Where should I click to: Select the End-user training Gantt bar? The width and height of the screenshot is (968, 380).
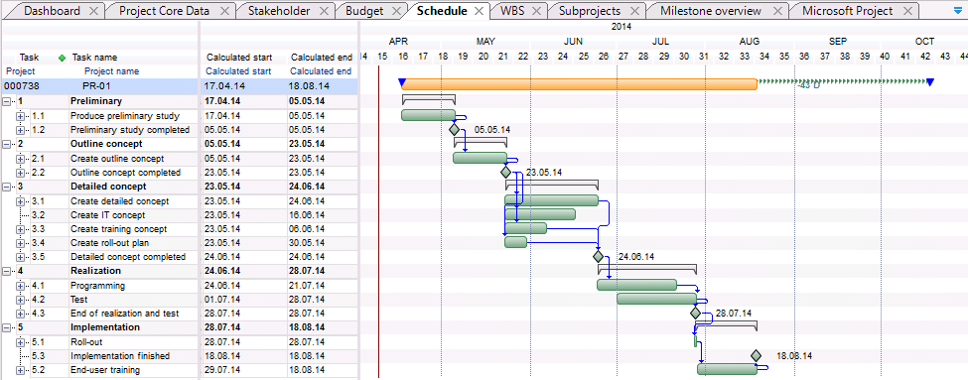click(x=727, y=369)
